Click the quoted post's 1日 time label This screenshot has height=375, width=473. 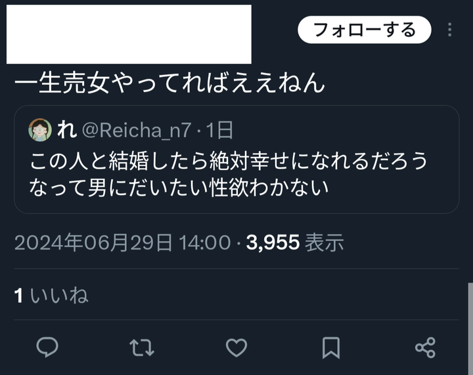219,130
